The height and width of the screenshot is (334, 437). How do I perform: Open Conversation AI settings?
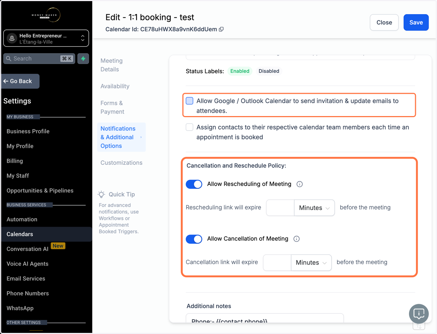pos(27,249)
